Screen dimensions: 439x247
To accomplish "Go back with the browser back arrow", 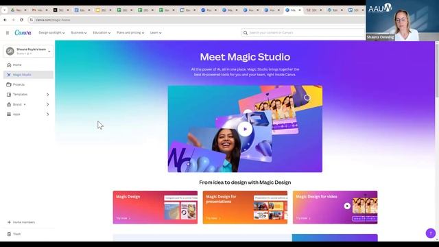I will [5, 20].
